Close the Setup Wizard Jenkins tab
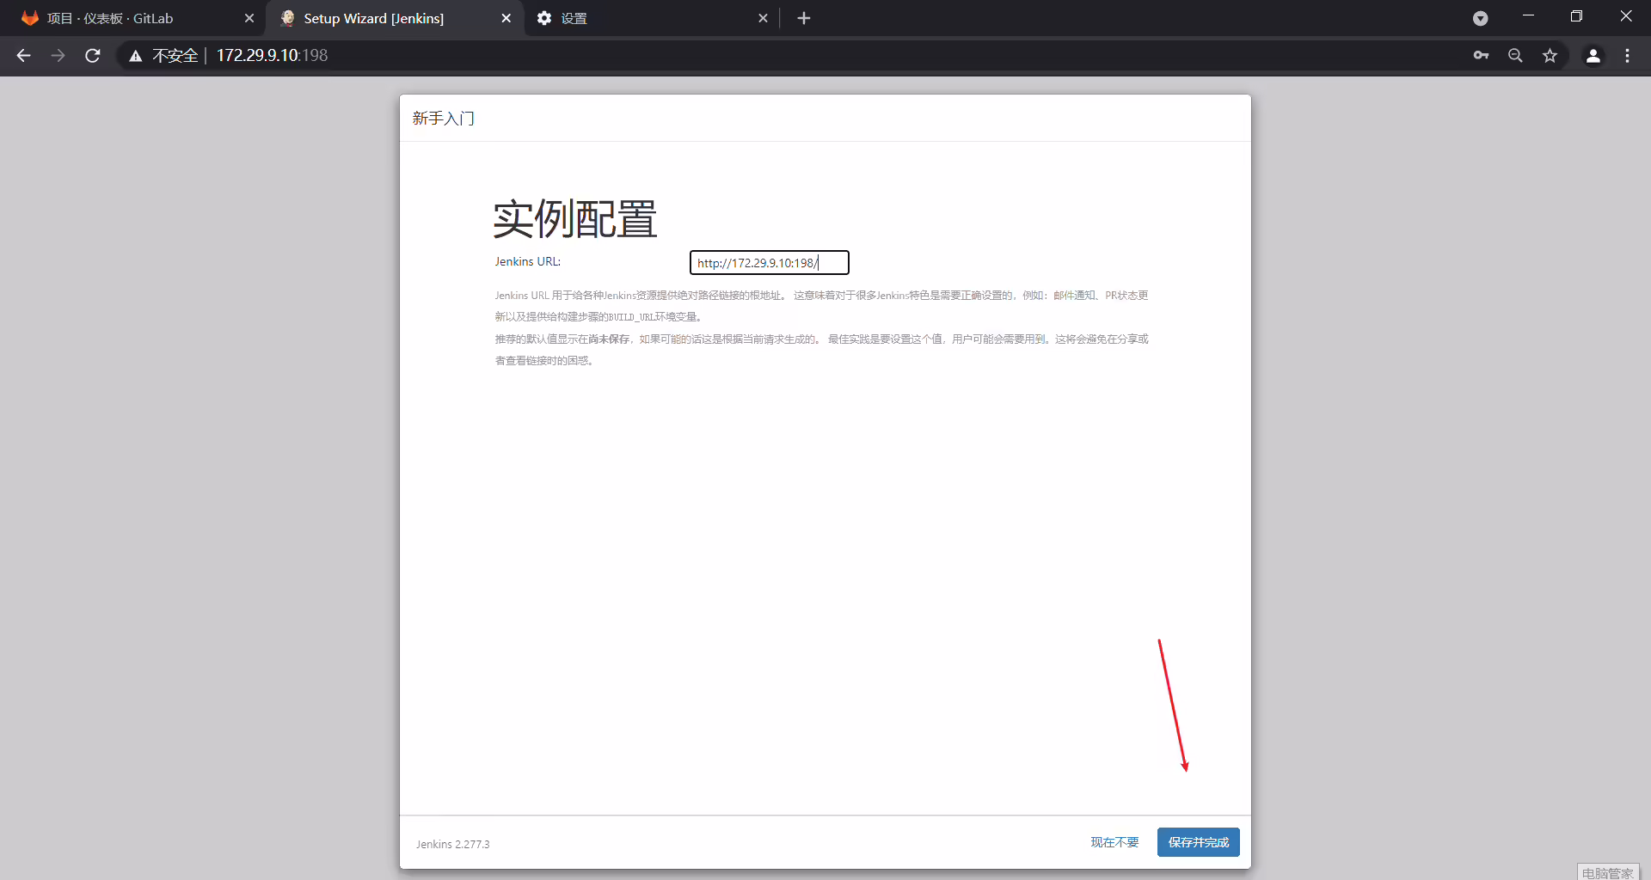 tap(506, 18)
